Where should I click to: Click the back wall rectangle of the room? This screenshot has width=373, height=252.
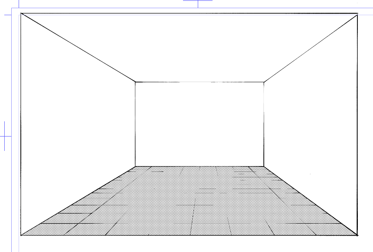pos(199,124)
